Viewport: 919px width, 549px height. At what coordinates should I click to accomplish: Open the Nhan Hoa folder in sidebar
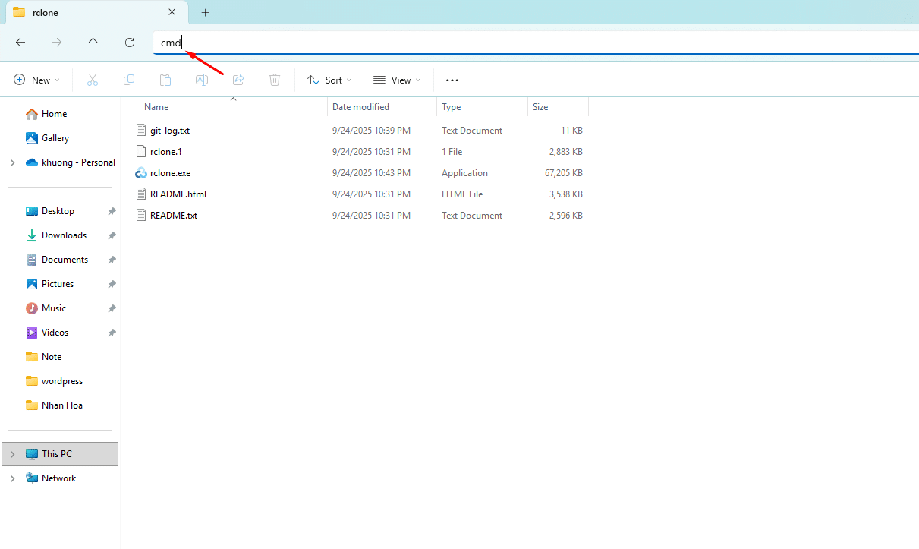61,405
